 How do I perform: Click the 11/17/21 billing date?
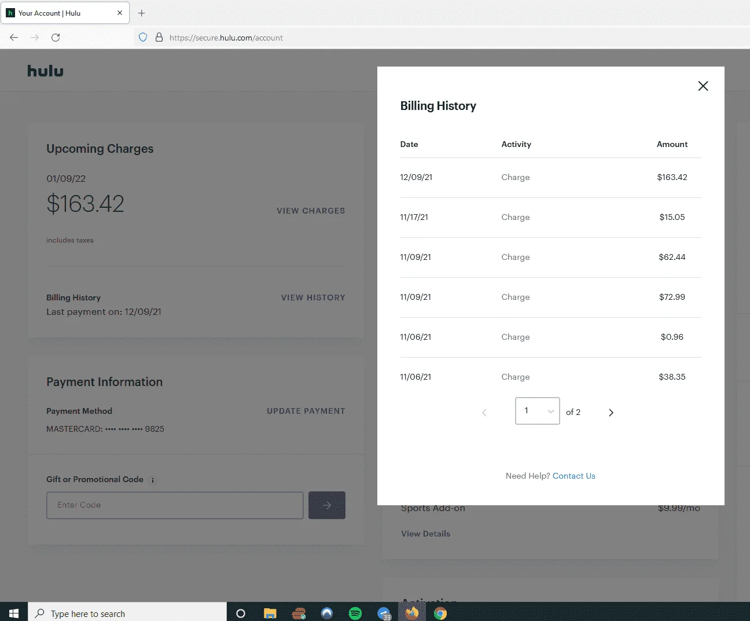pos(414,217)
